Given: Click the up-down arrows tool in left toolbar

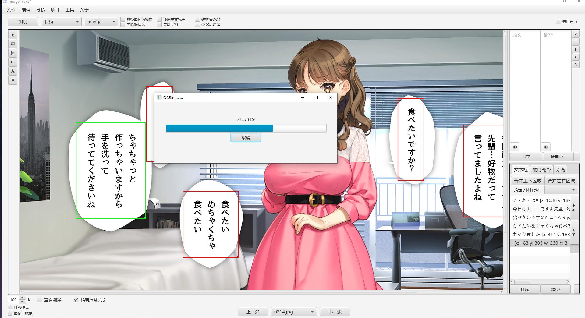Looking at the screenshot, I should point(12,80).
